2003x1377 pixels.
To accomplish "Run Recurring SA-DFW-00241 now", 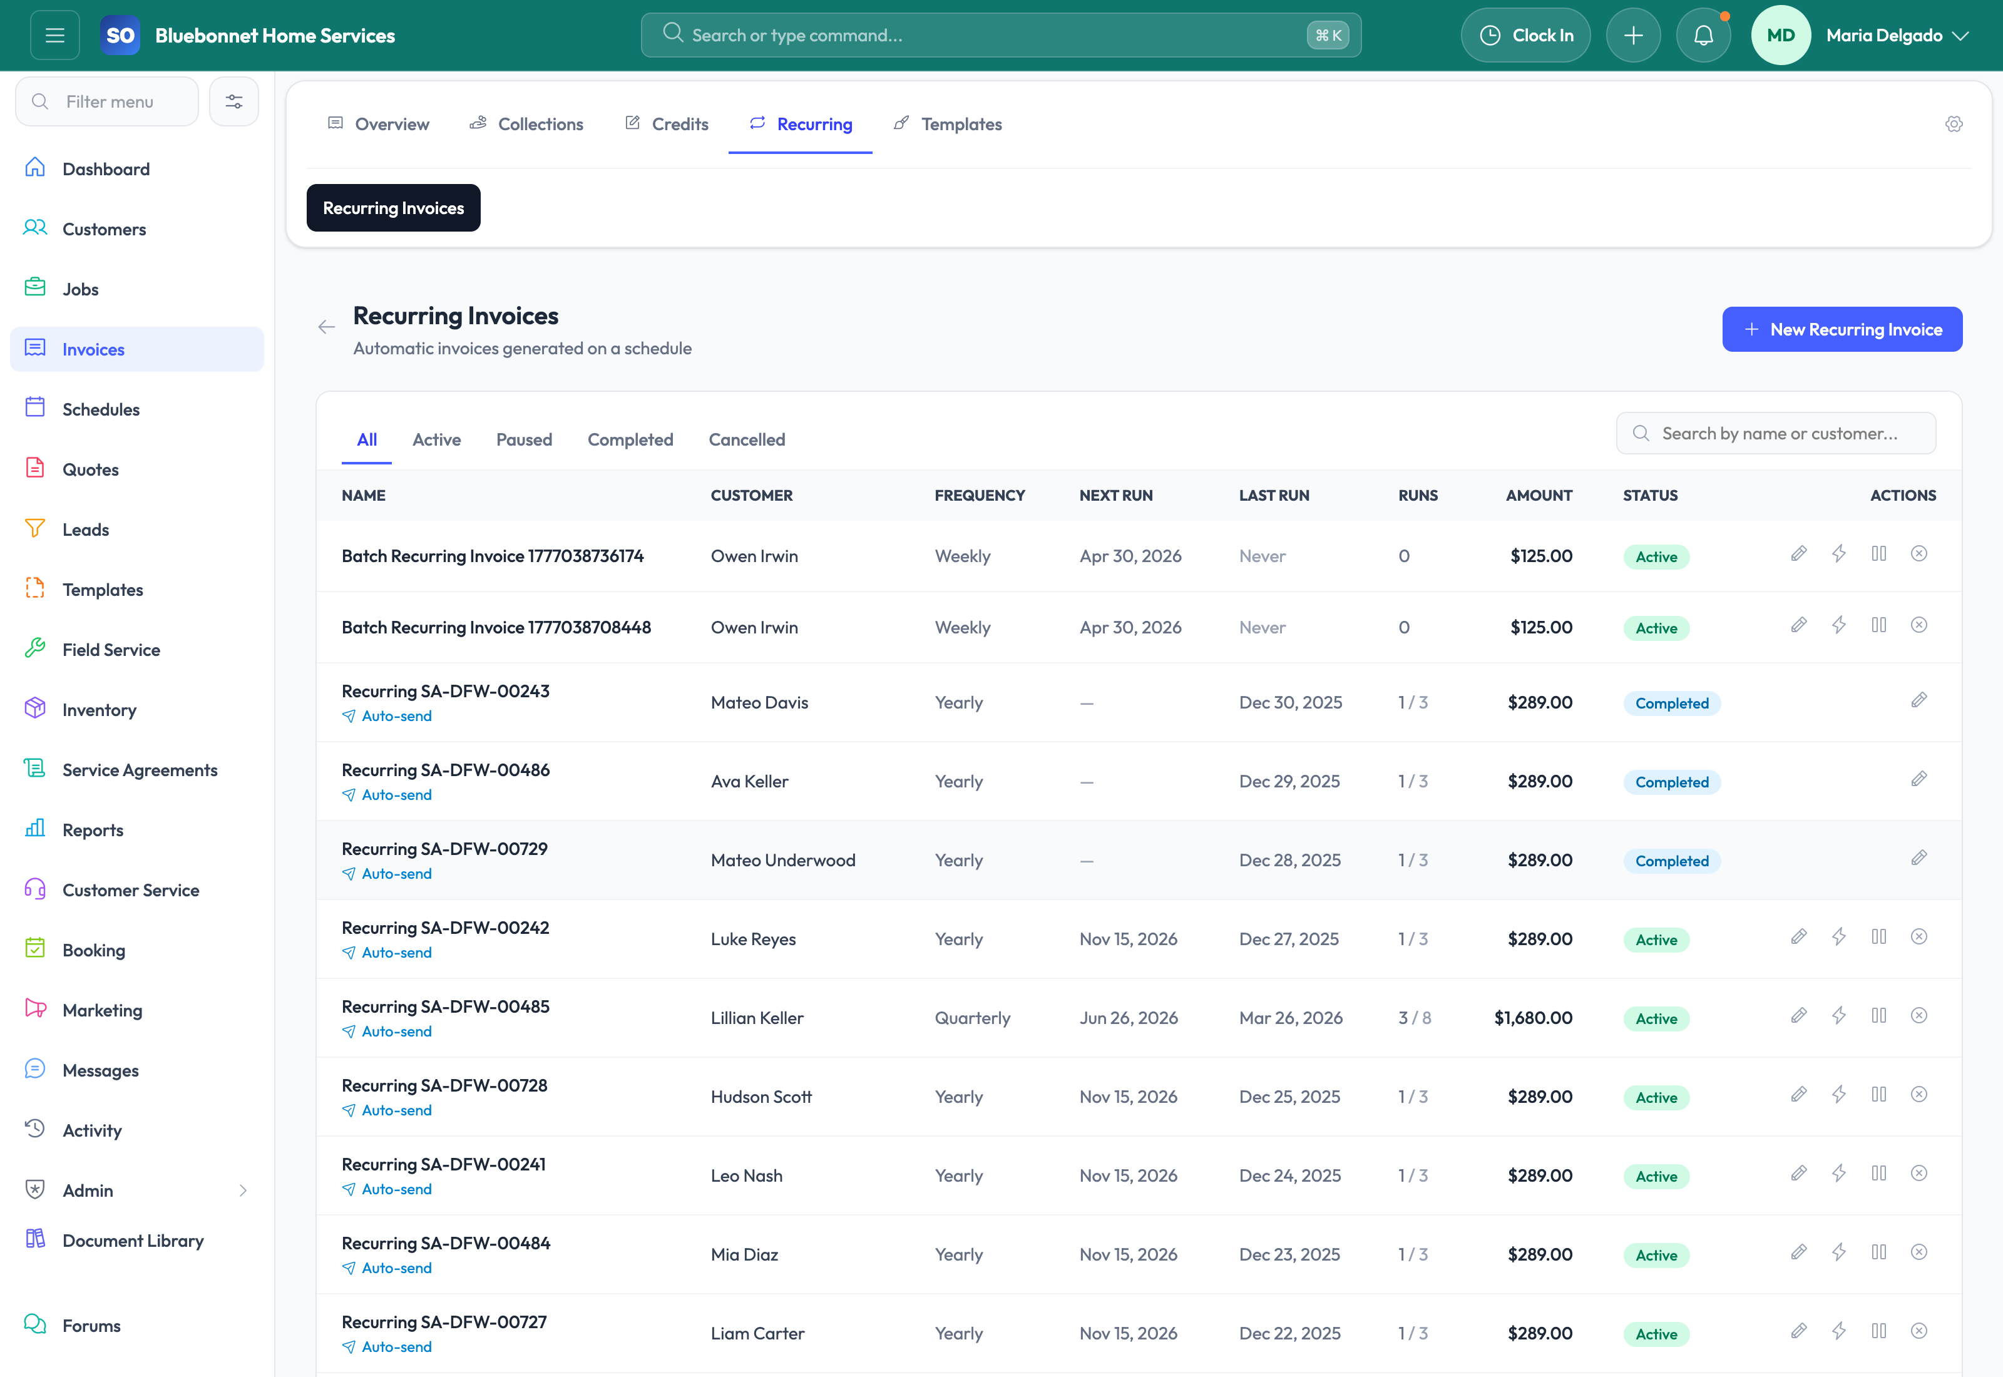I will coord(1838,1174).
